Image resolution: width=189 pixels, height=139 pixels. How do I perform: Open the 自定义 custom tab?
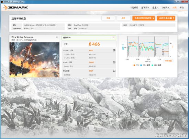[x=155, y=8]
